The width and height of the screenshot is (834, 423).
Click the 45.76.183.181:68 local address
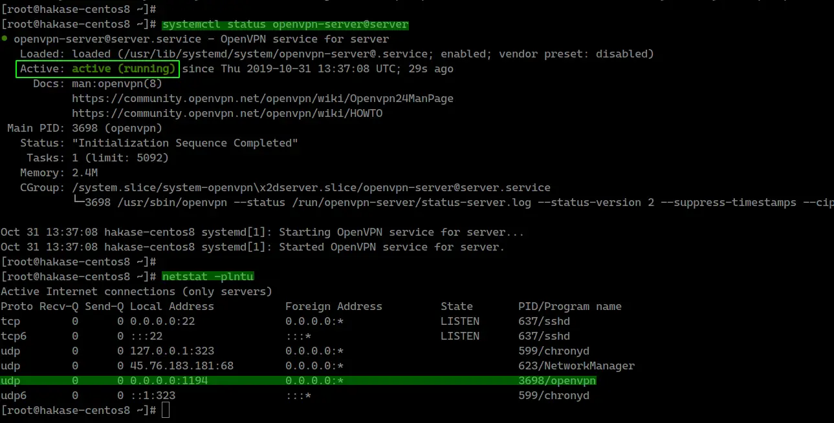tap(182, 366)
